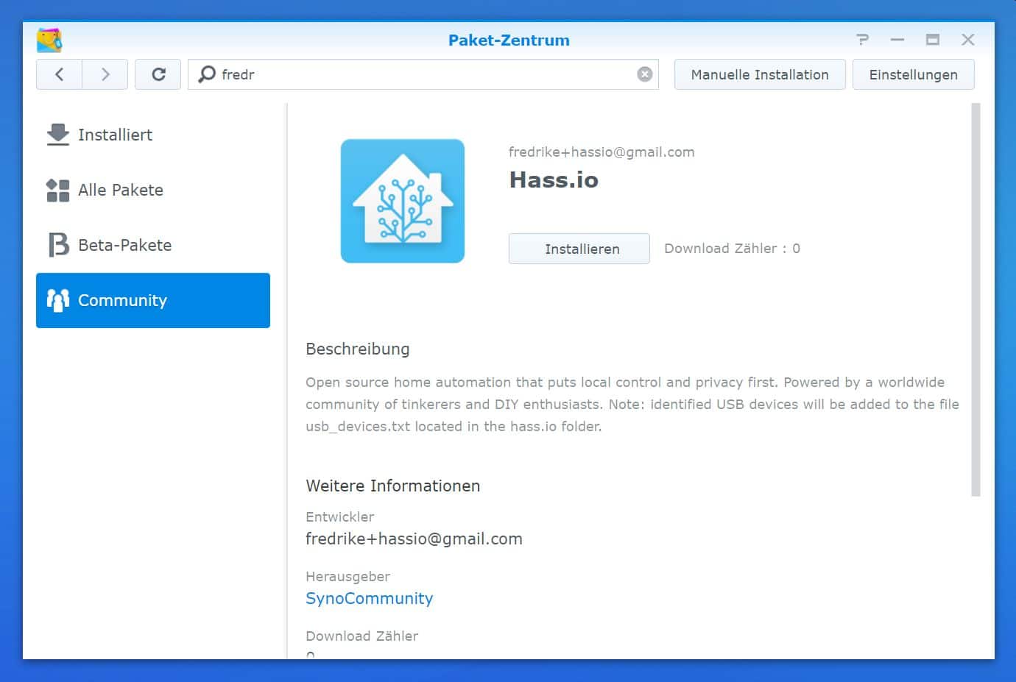Viewport: 1016px width, 682px height.
Task: Open the Installiert section
Action: tap(153, 135)
